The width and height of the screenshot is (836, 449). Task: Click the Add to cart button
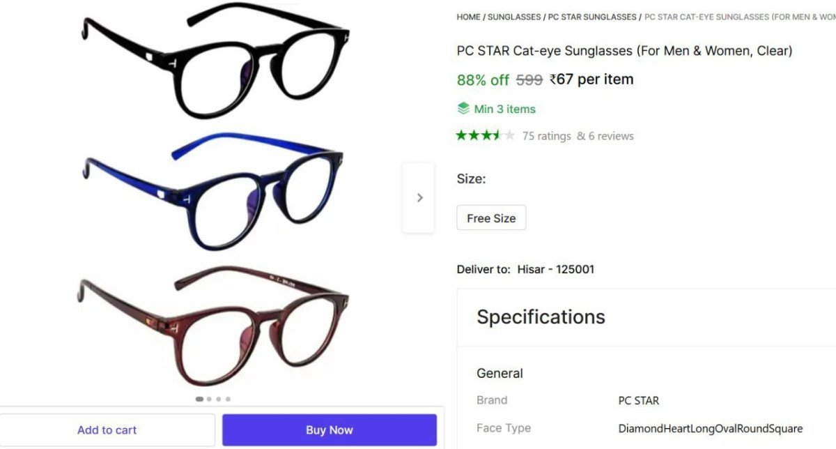coord(107,429)
